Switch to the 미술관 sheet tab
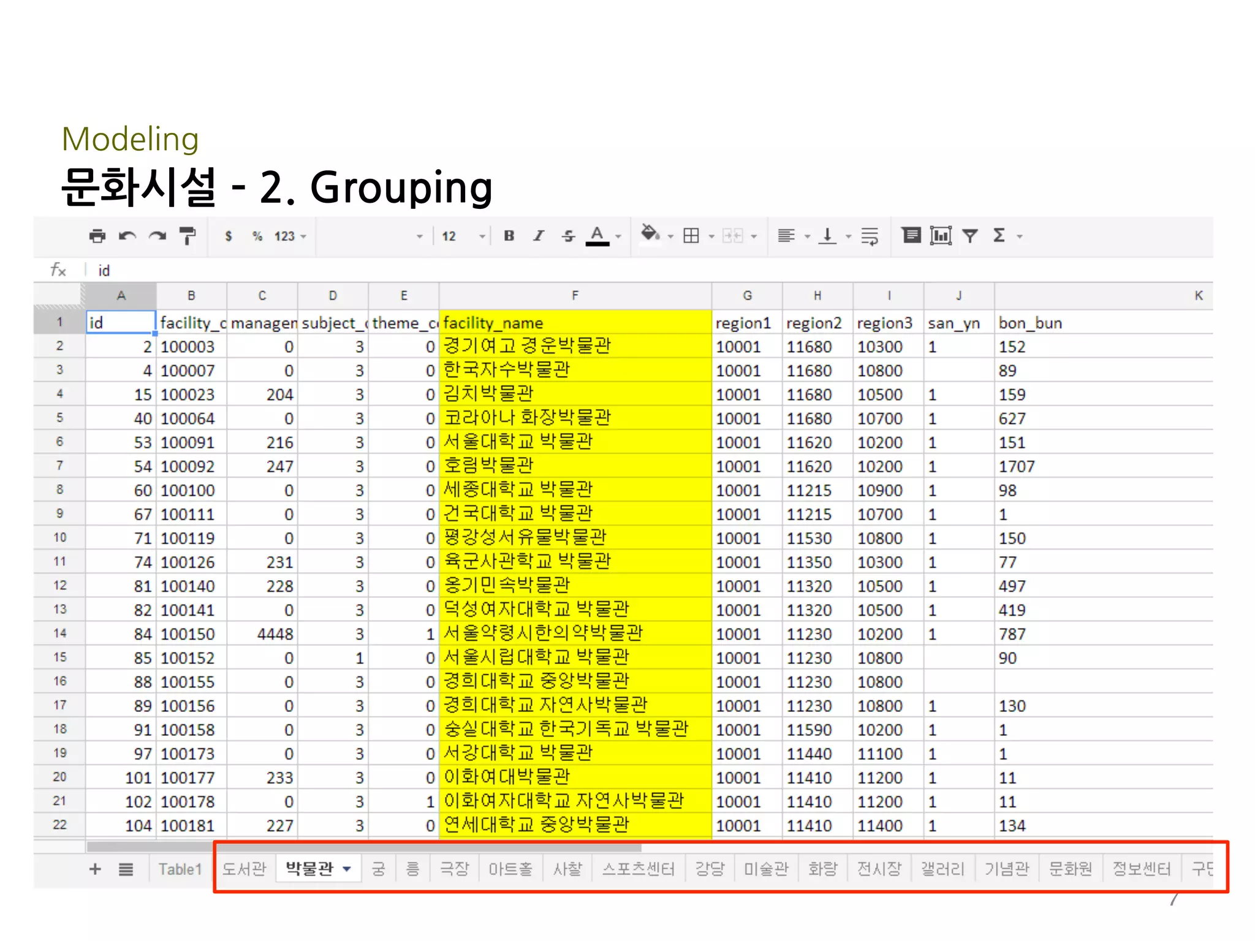Image resolution: width=1255 pixels, height=941 pixels. [x=766, y=869]
